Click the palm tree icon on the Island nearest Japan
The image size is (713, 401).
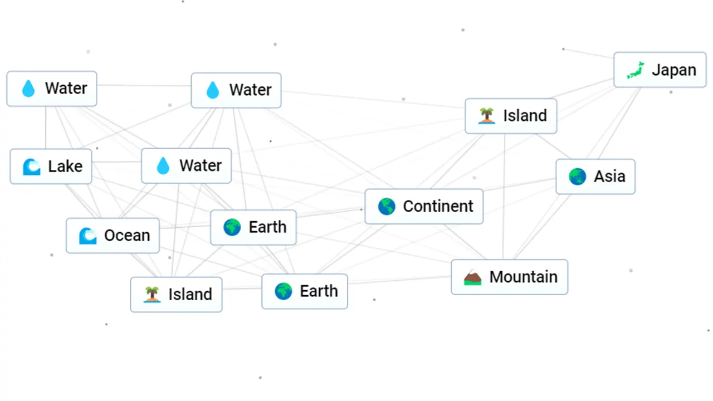[x=487, y=116]
